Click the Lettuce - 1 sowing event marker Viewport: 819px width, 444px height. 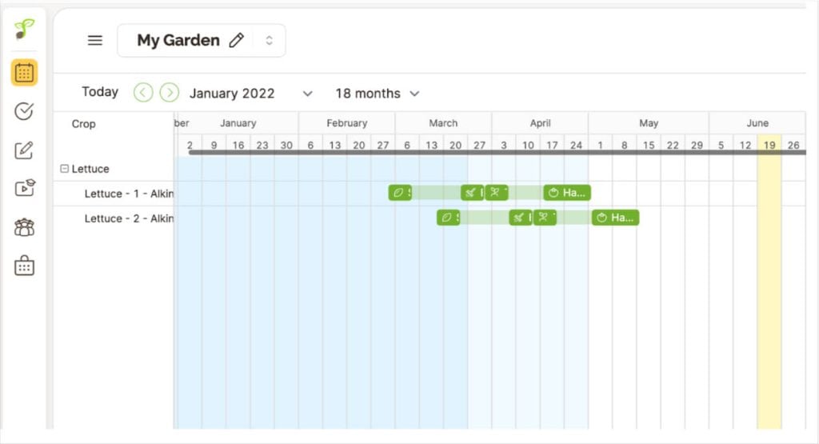[x=400, y=193]
